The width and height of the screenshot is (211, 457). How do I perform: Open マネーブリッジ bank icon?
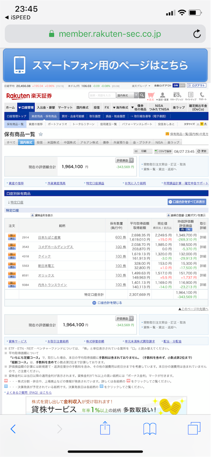pos(177,96)
